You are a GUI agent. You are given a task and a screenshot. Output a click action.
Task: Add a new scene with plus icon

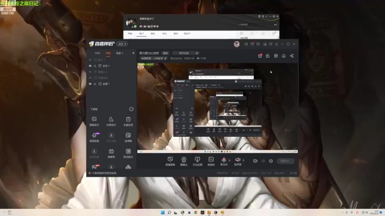133,53
